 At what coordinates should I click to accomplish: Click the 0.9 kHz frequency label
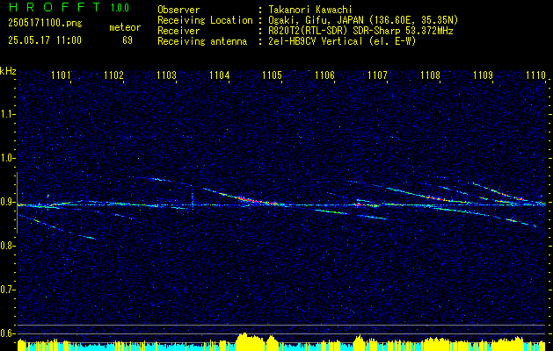(x=7, y=202)
